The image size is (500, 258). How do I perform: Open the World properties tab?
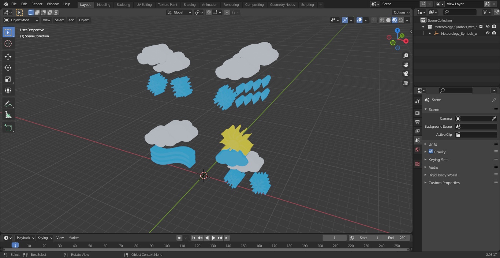pos(417,150)
